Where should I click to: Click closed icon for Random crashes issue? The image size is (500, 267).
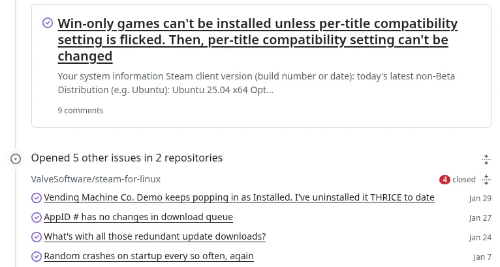click(x=37, y=257)
